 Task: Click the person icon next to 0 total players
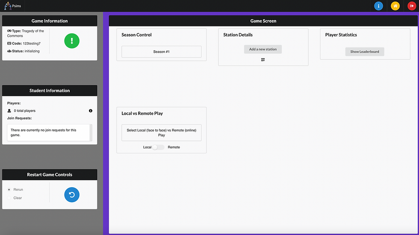[x=9, y=111]
